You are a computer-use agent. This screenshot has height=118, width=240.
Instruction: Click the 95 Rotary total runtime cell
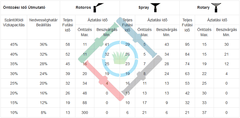(187, 44)
